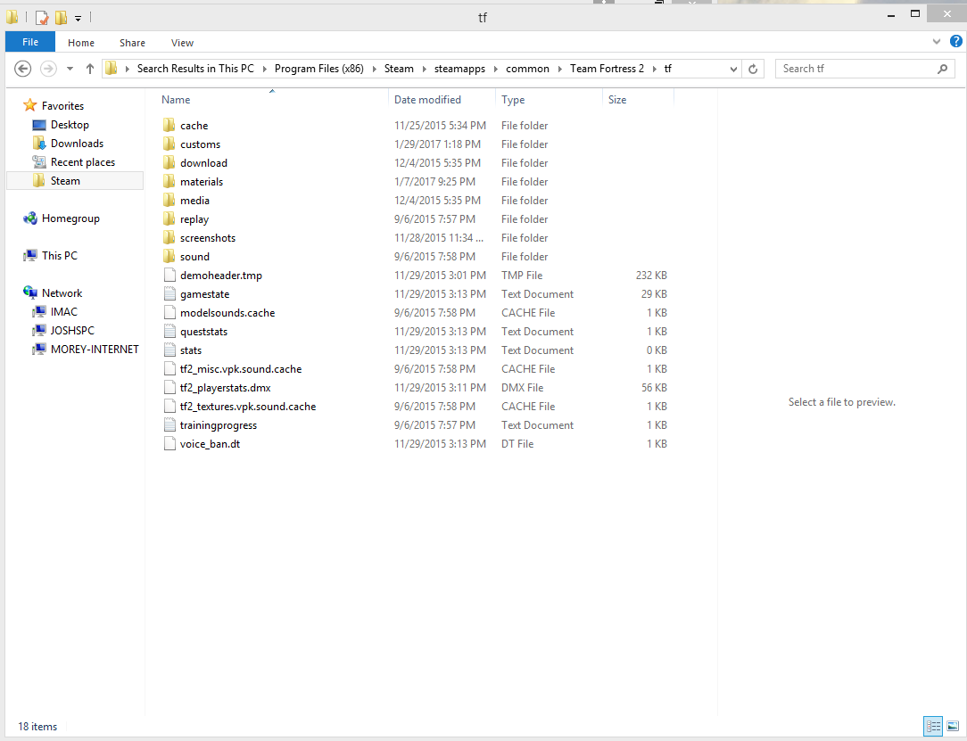This screenshot has height=741, width=967.
Task: Select the download folder icon
Action: 169,163
